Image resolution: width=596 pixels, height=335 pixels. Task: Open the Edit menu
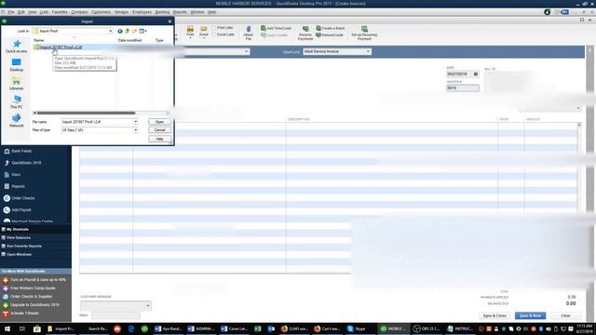pos(21,12)
